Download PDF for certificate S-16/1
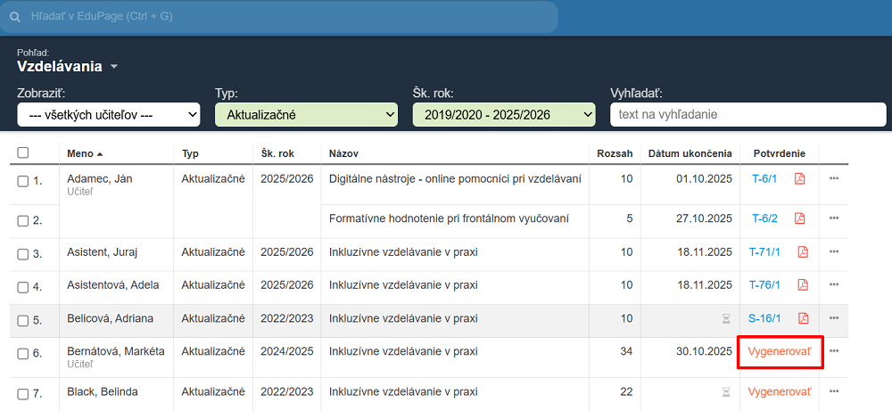The image size is (892, 411). [x=803, y=318]
